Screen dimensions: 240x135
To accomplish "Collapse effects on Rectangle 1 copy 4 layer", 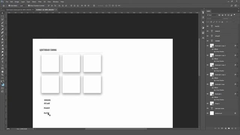I will pos(237,55).
